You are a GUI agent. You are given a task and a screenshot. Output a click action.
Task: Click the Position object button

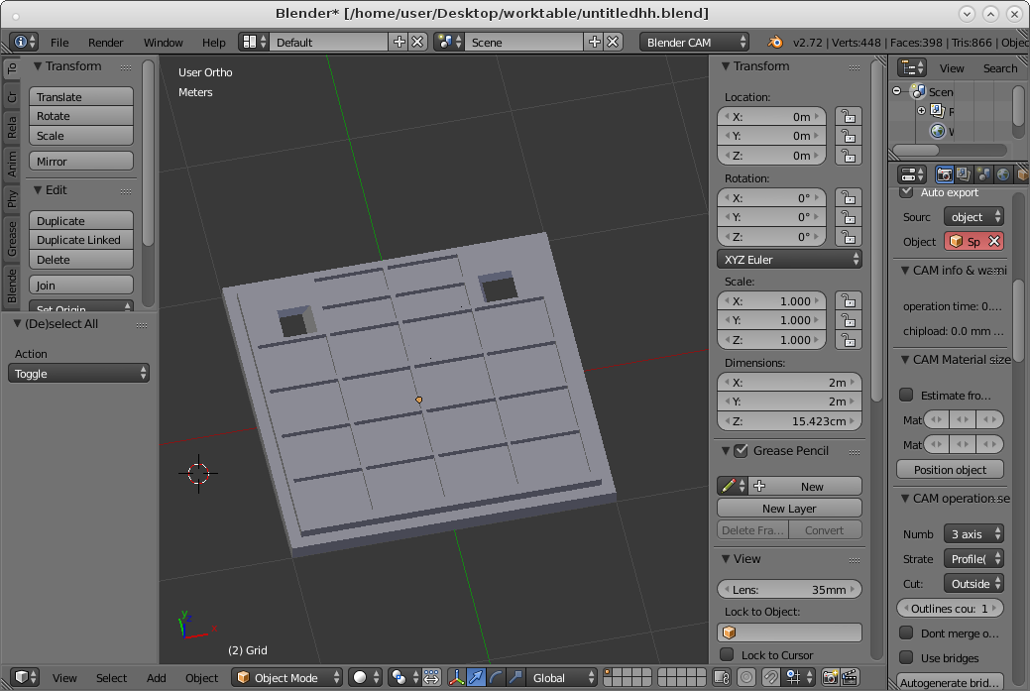tap(950, 469)
